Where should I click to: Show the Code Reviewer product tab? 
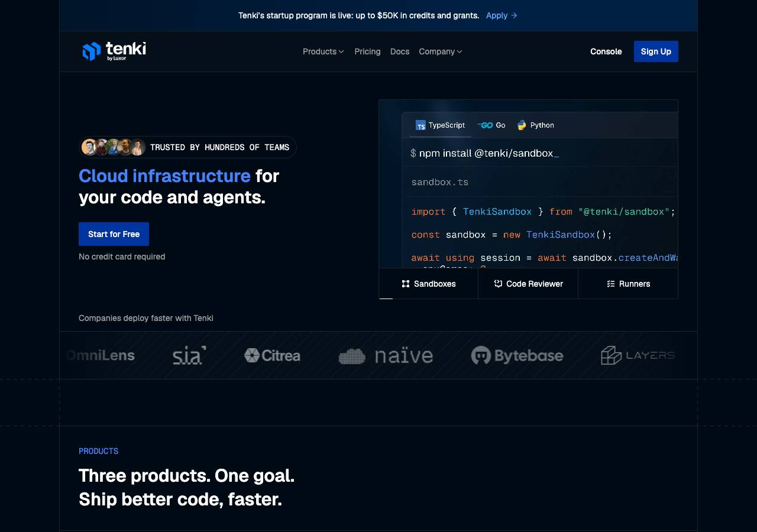pos(528,284)
